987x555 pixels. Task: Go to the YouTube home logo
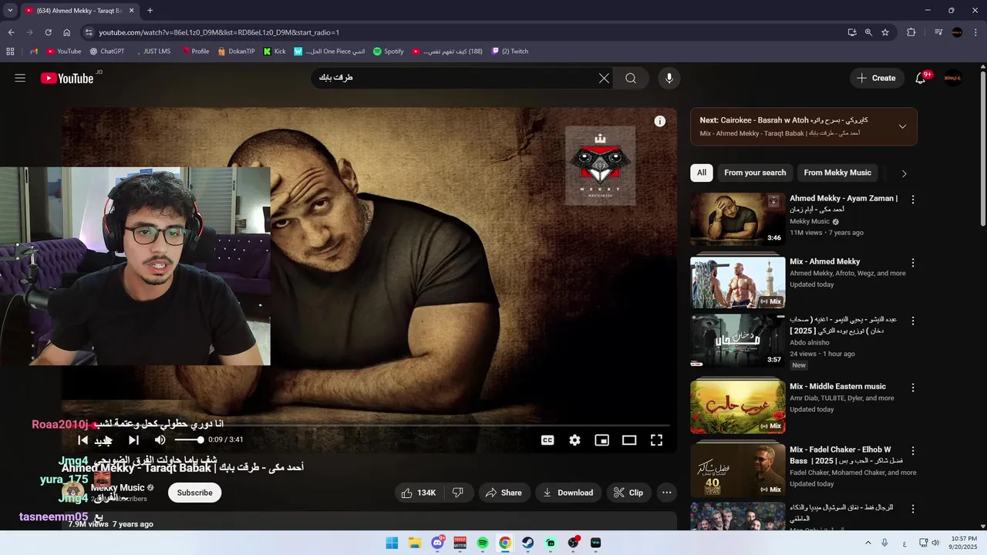(x=67, y=78)
